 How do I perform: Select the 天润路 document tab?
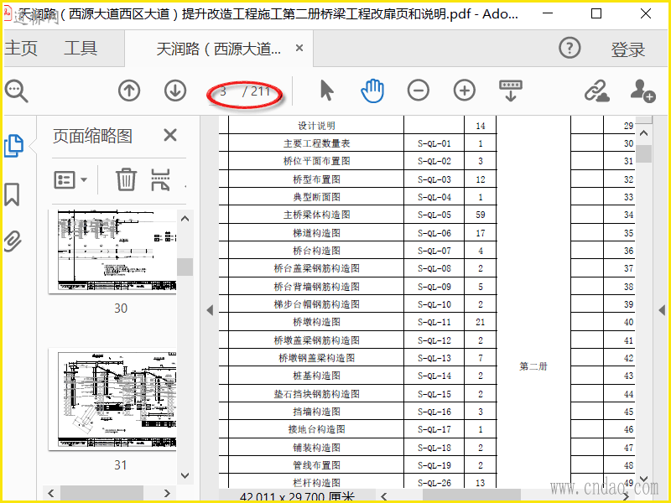tap(219, 49)
